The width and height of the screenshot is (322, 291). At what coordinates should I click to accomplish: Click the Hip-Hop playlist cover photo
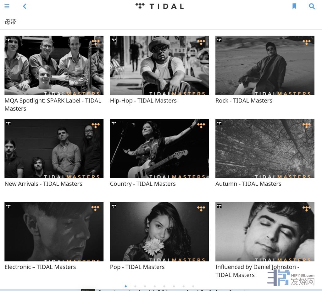[x=159, y=65]
